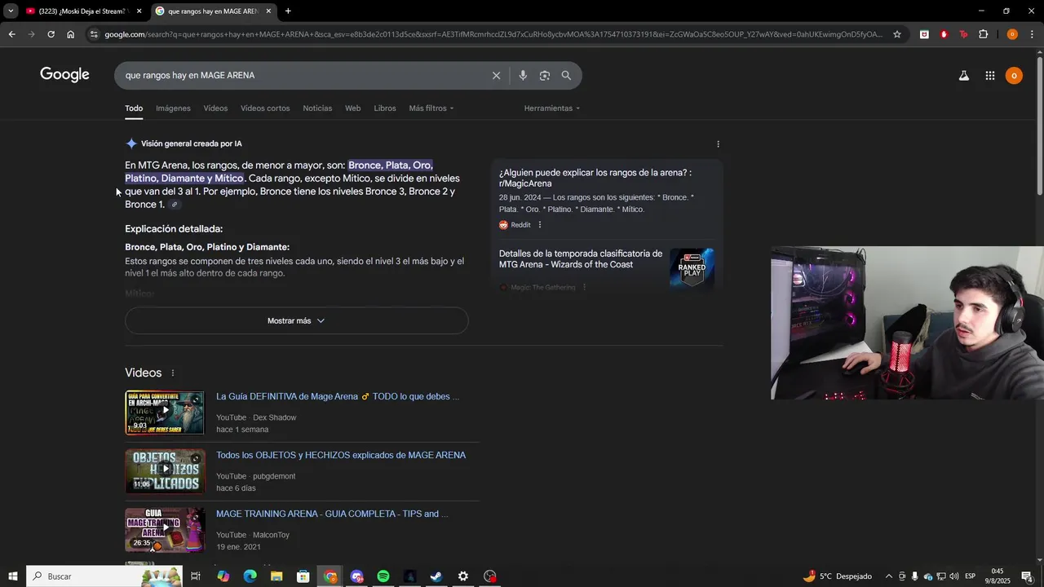
Task: Clear the search box text
Action: 496,75
